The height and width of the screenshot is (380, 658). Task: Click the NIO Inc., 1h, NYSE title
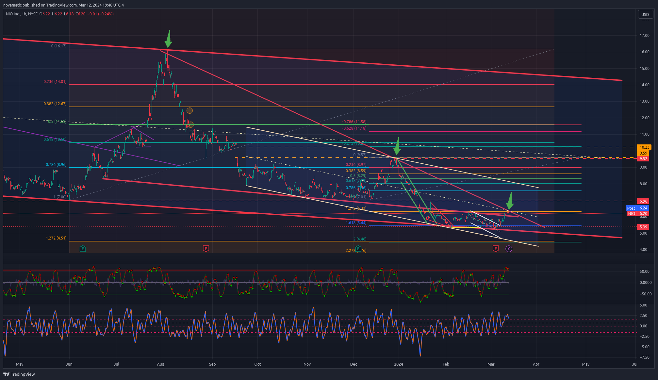tap(22, 14)
